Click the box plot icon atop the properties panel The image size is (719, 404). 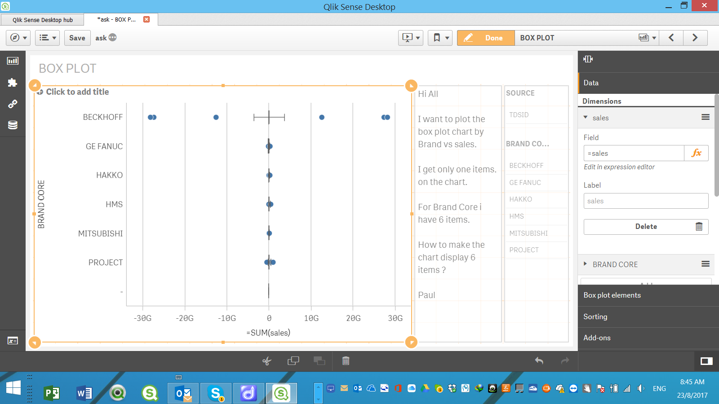coord(589,59)
